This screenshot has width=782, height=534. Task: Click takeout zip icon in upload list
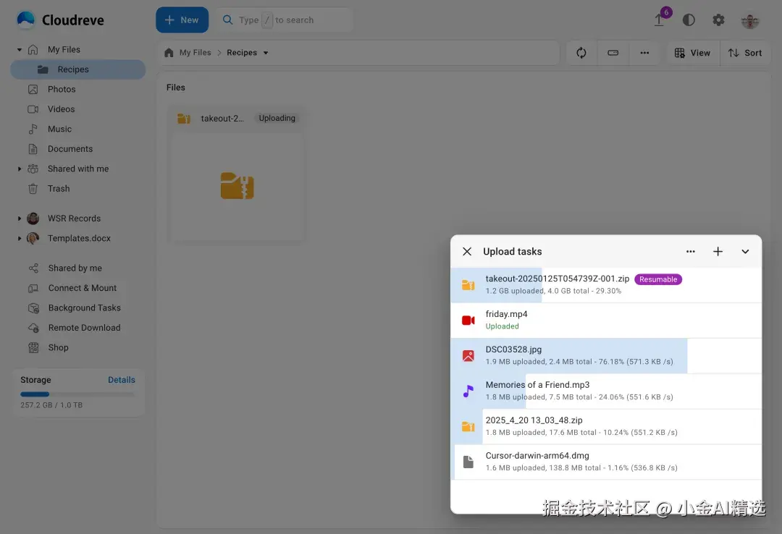pyautogui.click(x=468, y=285)
